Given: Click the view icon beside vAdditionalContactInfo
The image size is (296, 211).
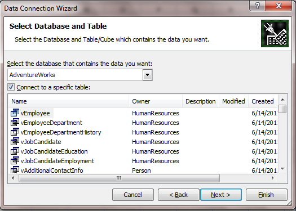Looking at the screenshot, I should [x=15, y=170].
